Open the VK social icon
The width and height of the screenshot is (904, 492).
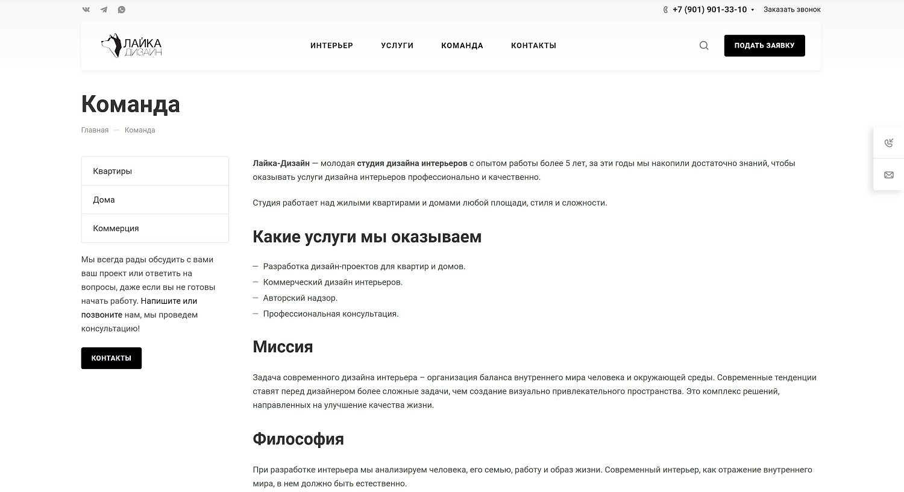86,9
